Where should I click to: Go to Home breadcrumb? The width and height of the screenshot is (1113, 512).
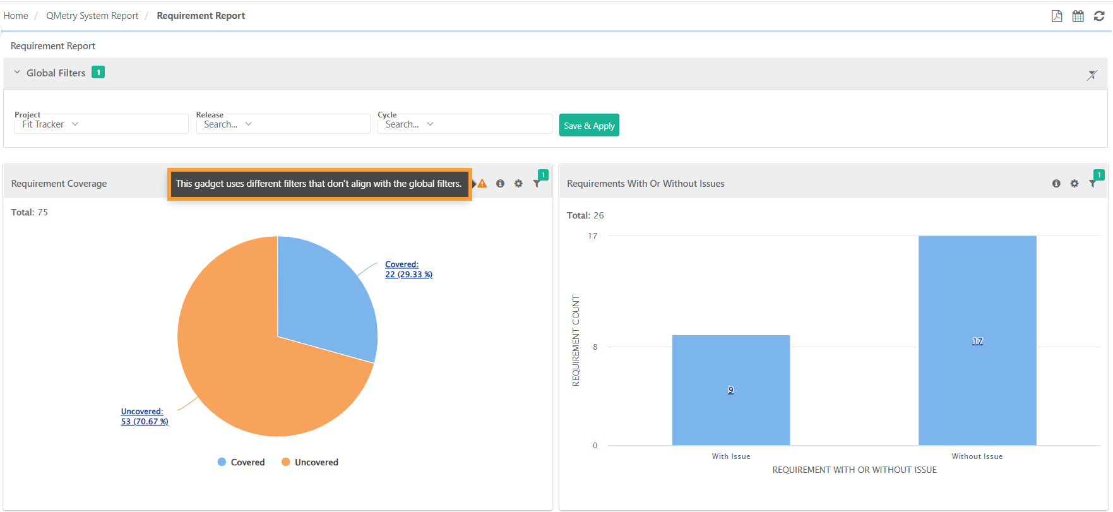(x=16, y=16)
